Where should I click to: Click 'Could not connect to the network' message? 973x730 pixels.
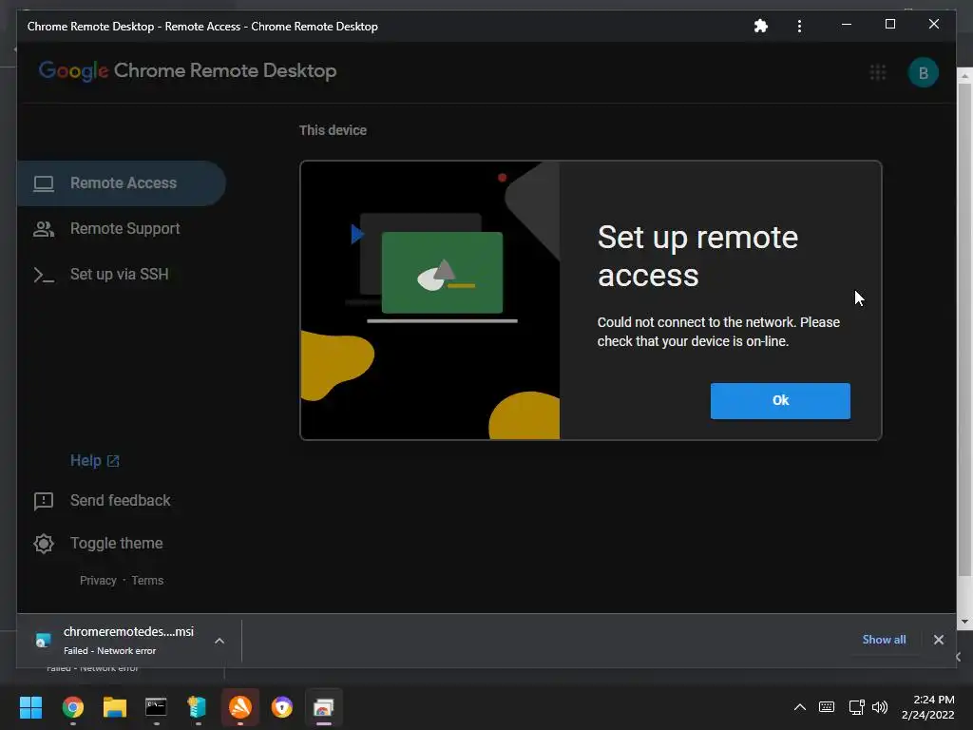coord(718,332)
